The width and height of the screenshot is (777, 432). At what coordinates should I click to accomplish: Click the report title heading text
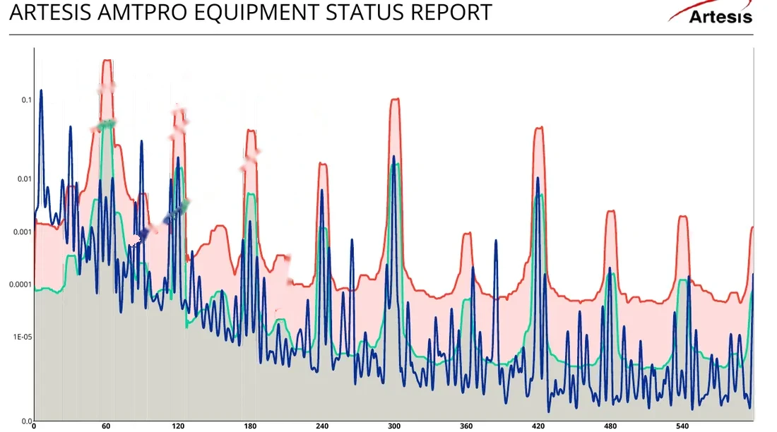pos(250,13)
